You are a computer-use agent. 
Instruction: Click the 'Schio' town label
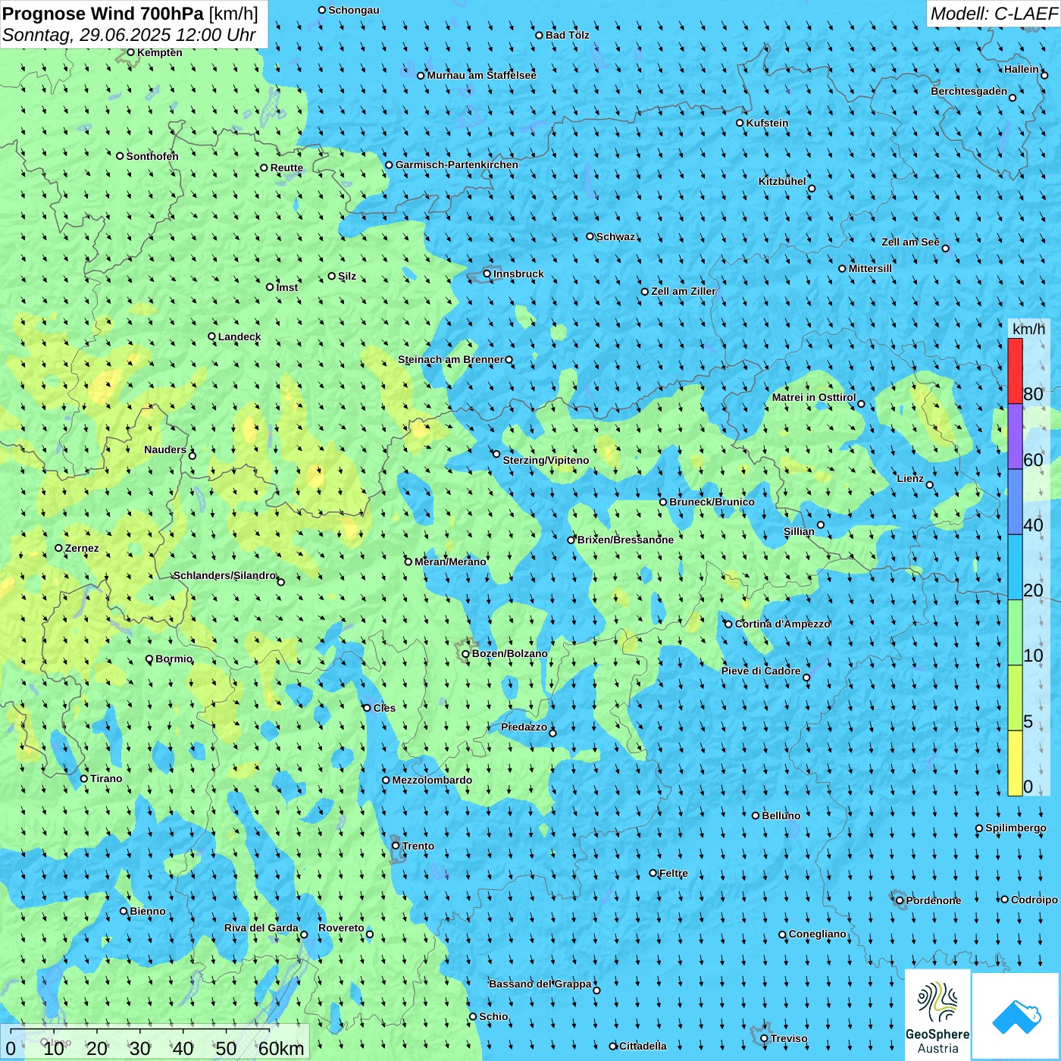click(493, 1016)
